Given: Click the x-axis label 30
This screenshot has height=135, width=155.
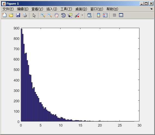Looking at the screenshot, I should coord(139,125).
